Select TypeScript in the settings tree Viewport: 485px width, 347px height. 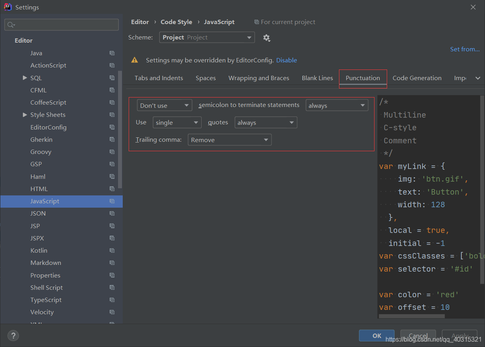pos(46,300)
